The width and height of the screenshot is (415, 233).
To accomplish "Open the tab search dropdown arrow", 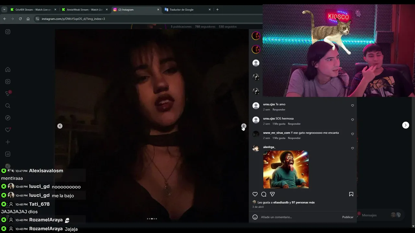I will [4, 10].
